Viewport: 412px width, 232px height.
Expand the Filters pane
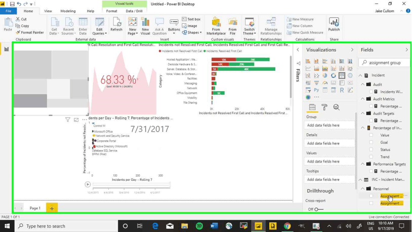[298, 50]
